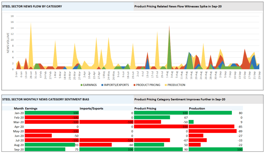
Task: Click the Production column header in table
Action: (x=197, y=108)
